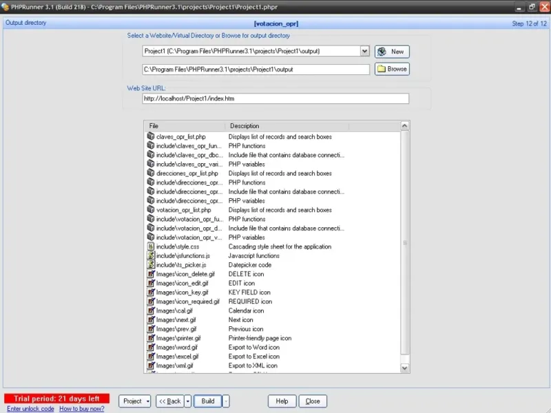Click the image icon beside Images\icon_edit.gif
Screen dimensions: 551x413
click(x=151, y=283)
